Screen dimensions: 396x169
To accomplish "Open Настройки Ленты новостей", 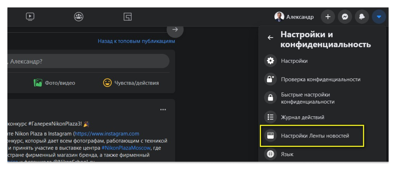I will coord(315,136).
